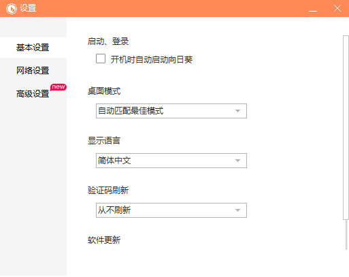
Task: Click the 软件更新 section heading
Action: point(104,240)
